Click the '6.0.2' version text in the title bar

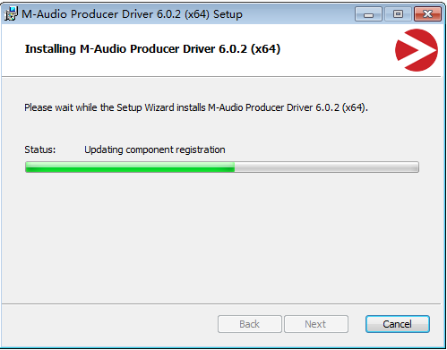168,14
